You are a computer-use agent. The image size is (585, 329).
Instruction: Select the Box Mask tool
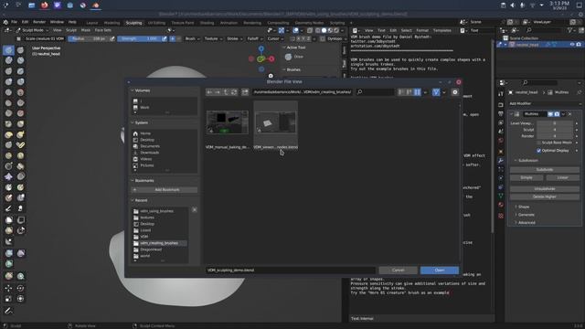(9, 220)
